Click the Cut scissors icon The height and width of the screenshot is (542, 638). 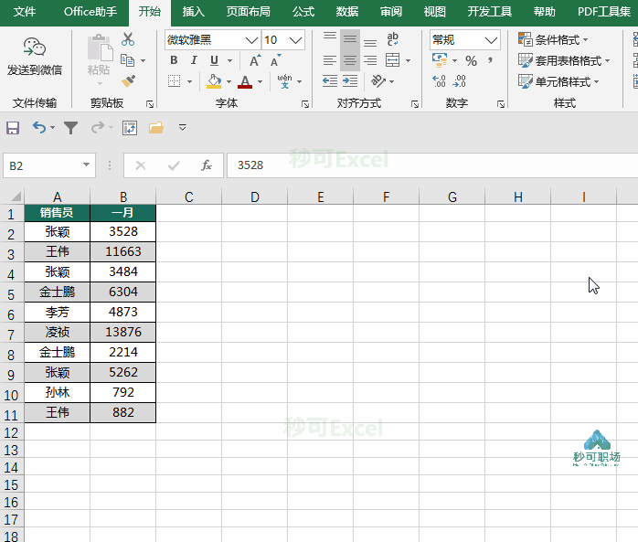point(128,39)
